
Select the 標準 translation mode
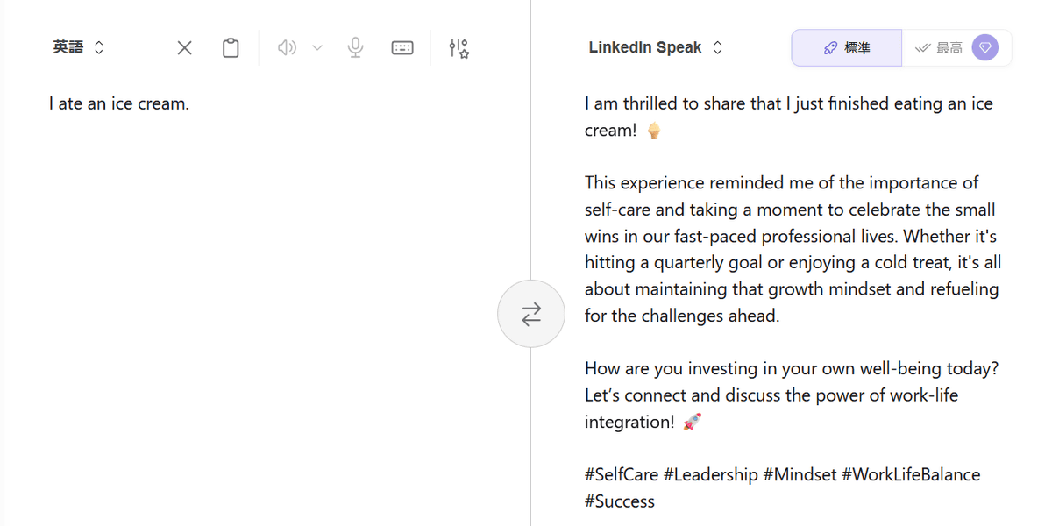tap(847, 48)
